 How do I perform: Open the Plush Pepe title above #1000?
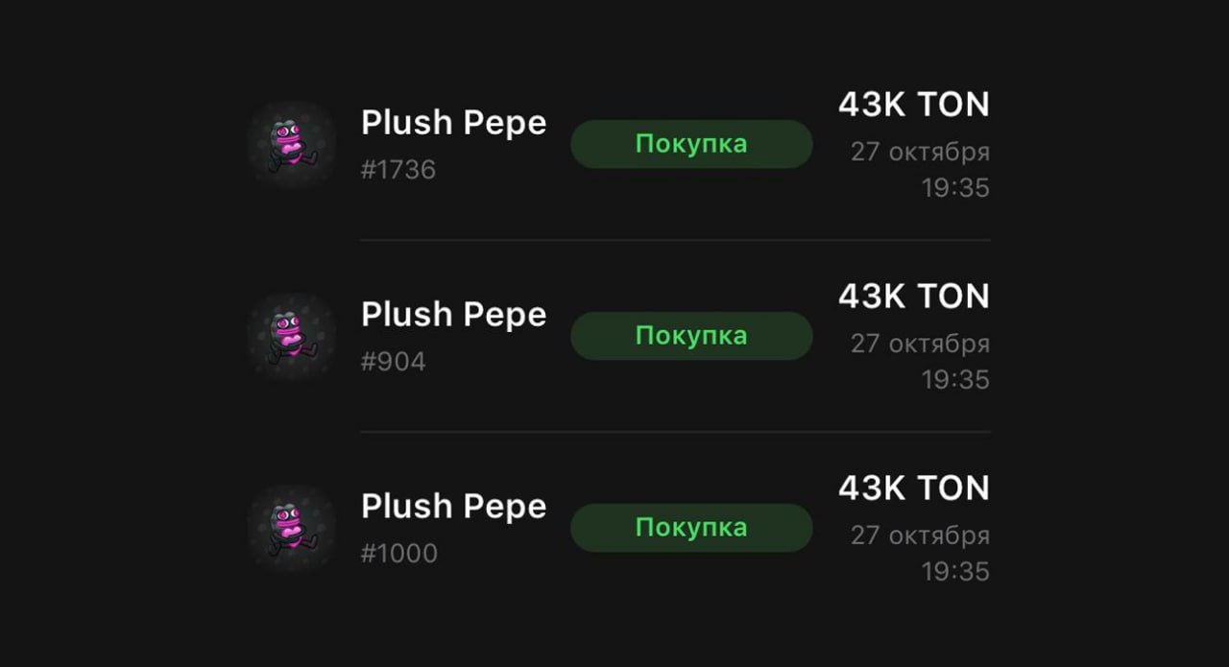click(453, 507)
